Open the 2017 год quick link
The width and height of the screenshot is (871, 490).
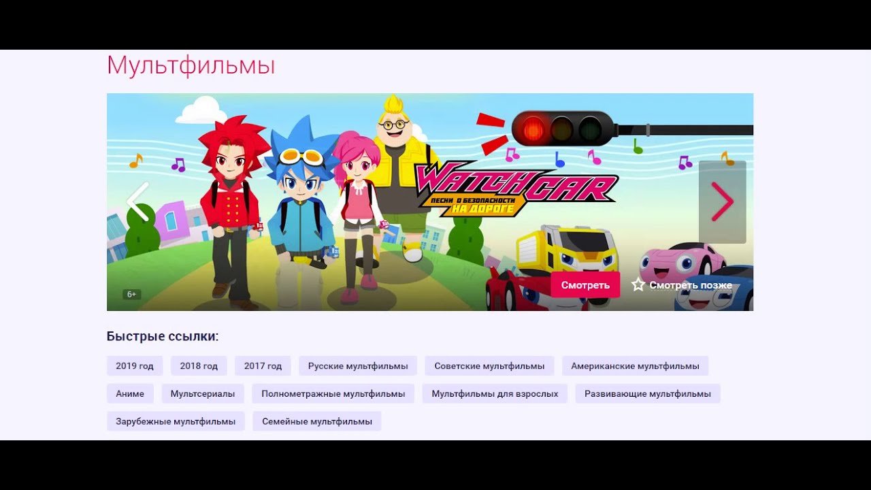click(263, 366)
